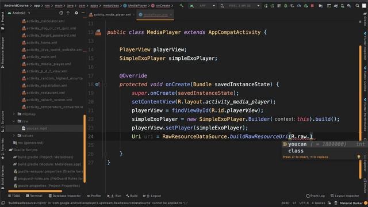Open activity_media_player.xml in tree

(48, 64)
